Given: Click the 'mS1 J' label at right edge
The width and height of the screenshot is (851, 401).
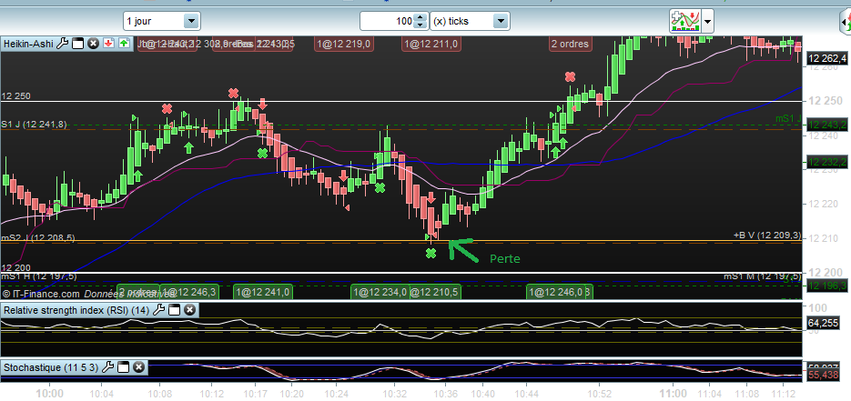Looking at the screenshot, I should click(x=787, y=117).
